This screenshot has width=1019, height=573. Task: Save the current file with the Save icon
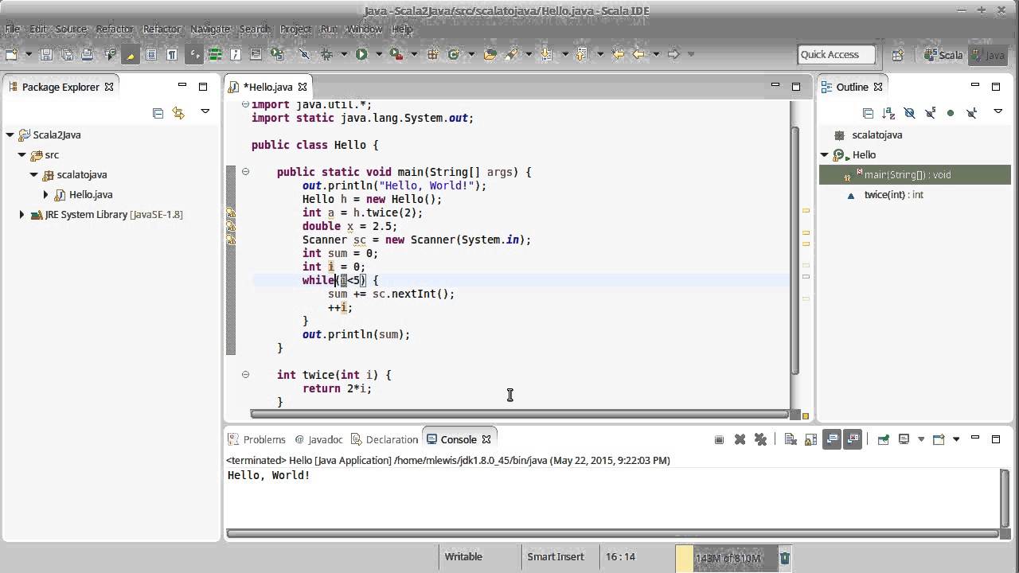click(46, 54)
